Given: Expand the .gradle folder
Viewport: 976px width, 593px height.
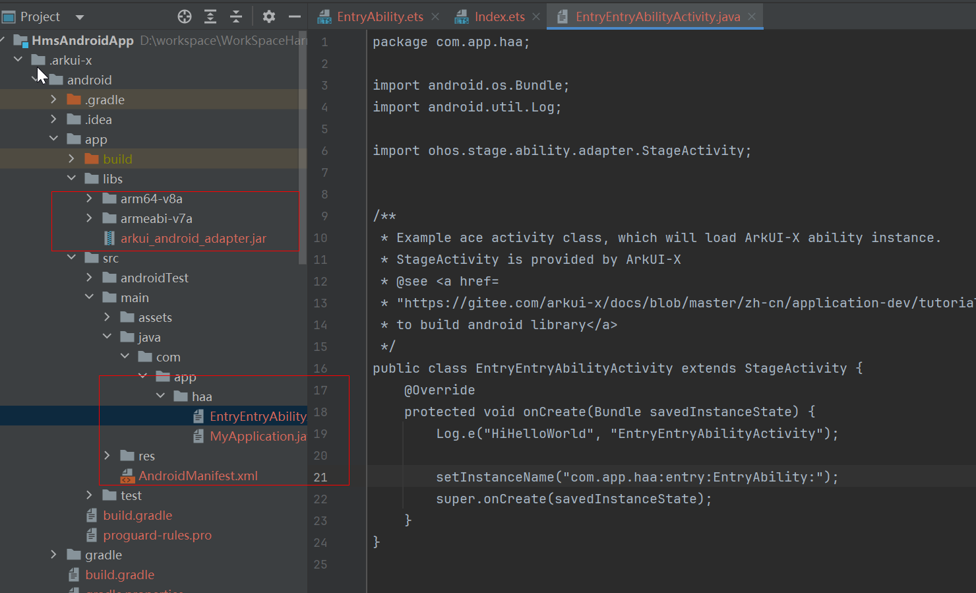Looking at the screenshot, I should click(53, 100).
